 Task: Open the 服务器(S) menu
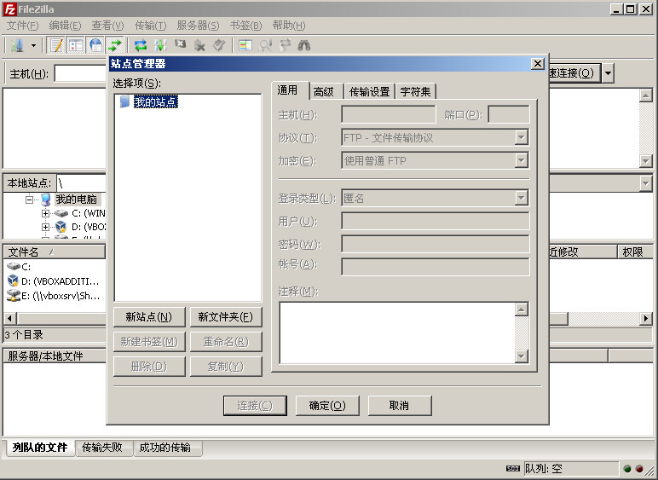point(198,26)
